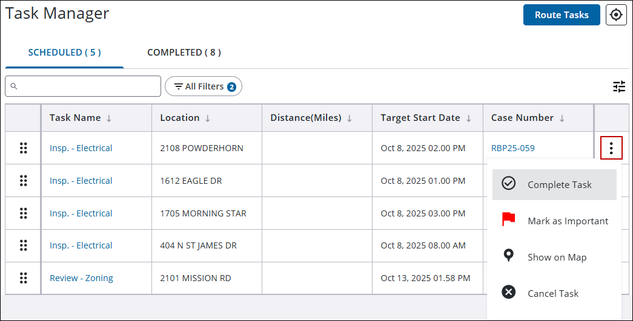Click drag handle for 2101 MISSION RD row
Image resolution: width=633 pixels, height=321 pixels.
point(24,278)
